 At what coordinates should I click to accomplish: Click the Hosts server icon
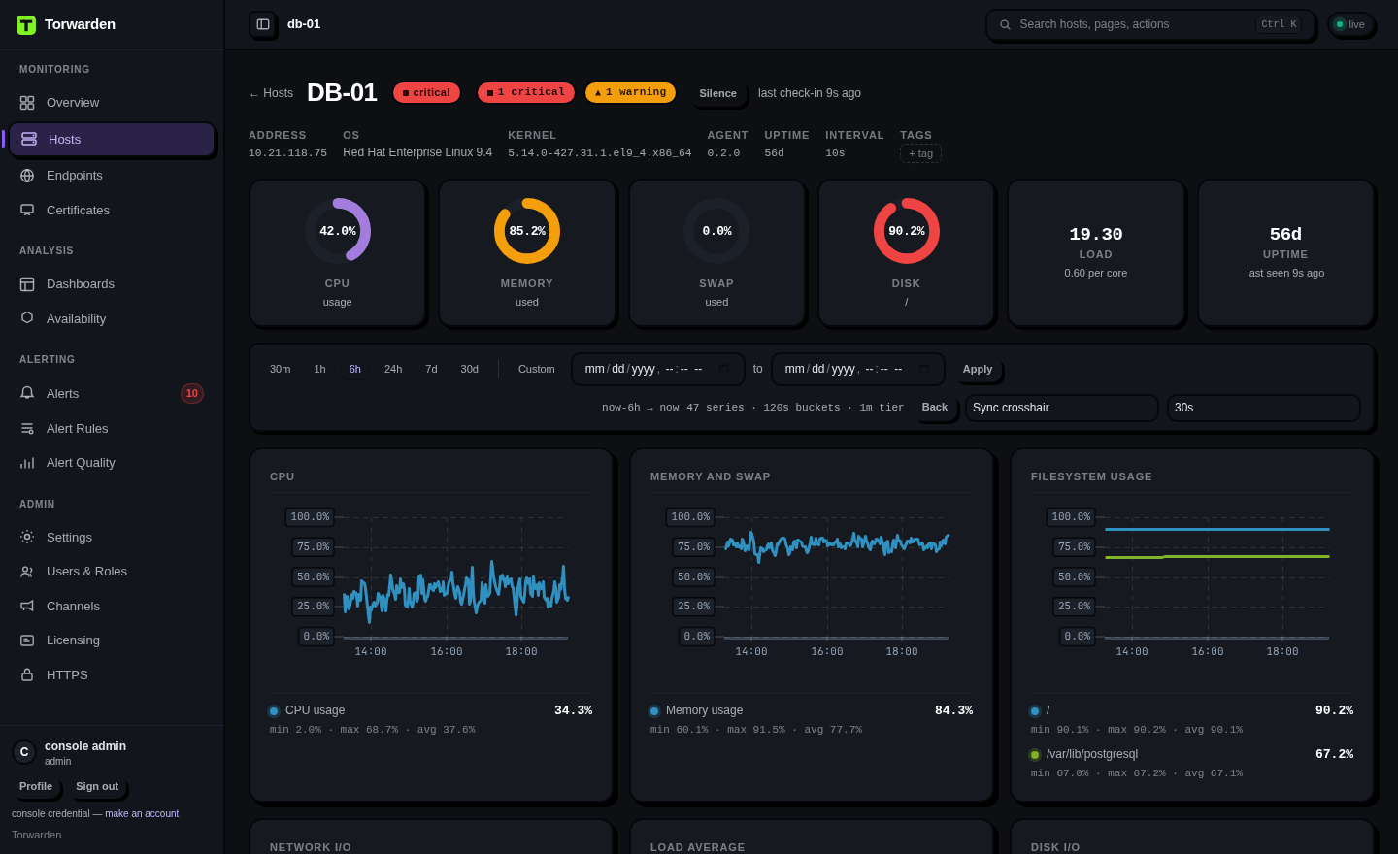[29, 140]
